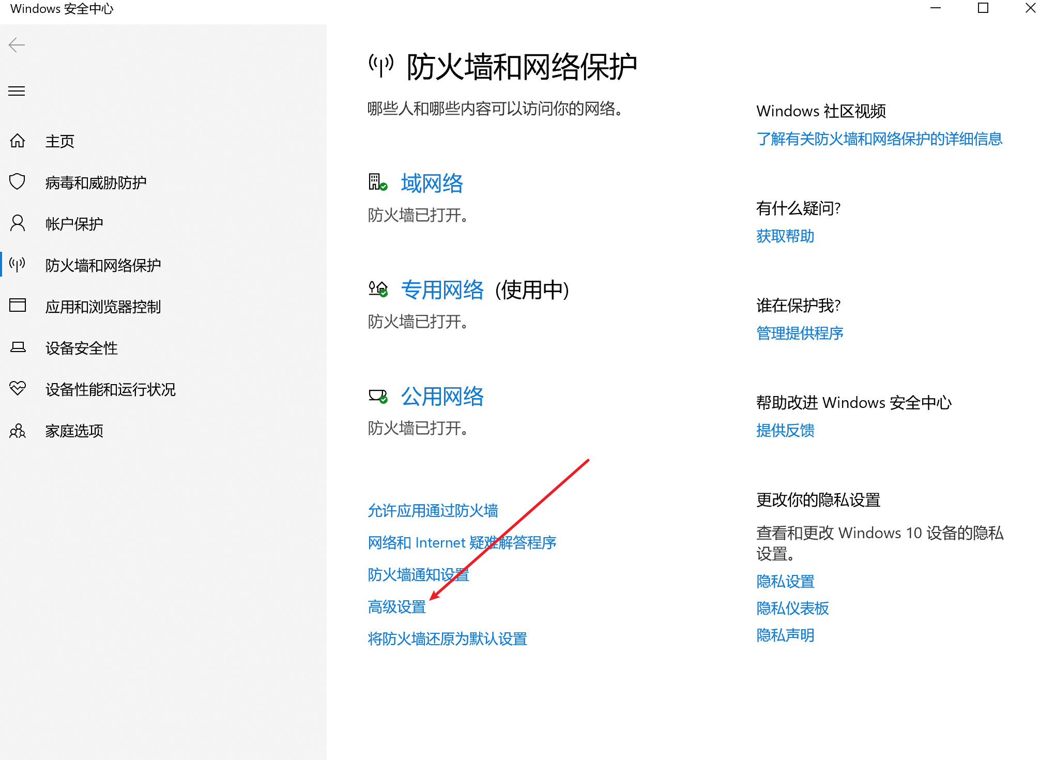This screenshot has height=760, width=1040.
Task: Click the family icon for 家庭选项
Action: [x=18, y=431]
